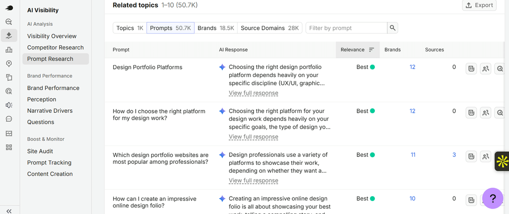The width and height of the screenshot is (509, 214).
Task: Open Visibility Overview in sidebar
Action: coord(52,36)
